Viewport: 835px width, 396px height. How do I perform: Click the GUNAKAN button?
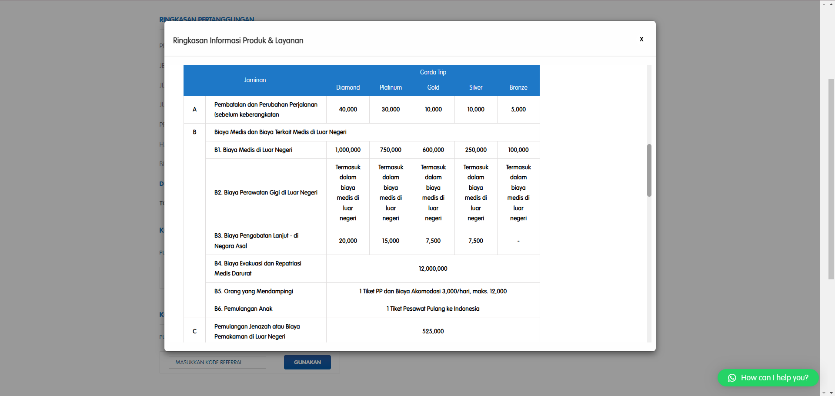click(307, 362)
